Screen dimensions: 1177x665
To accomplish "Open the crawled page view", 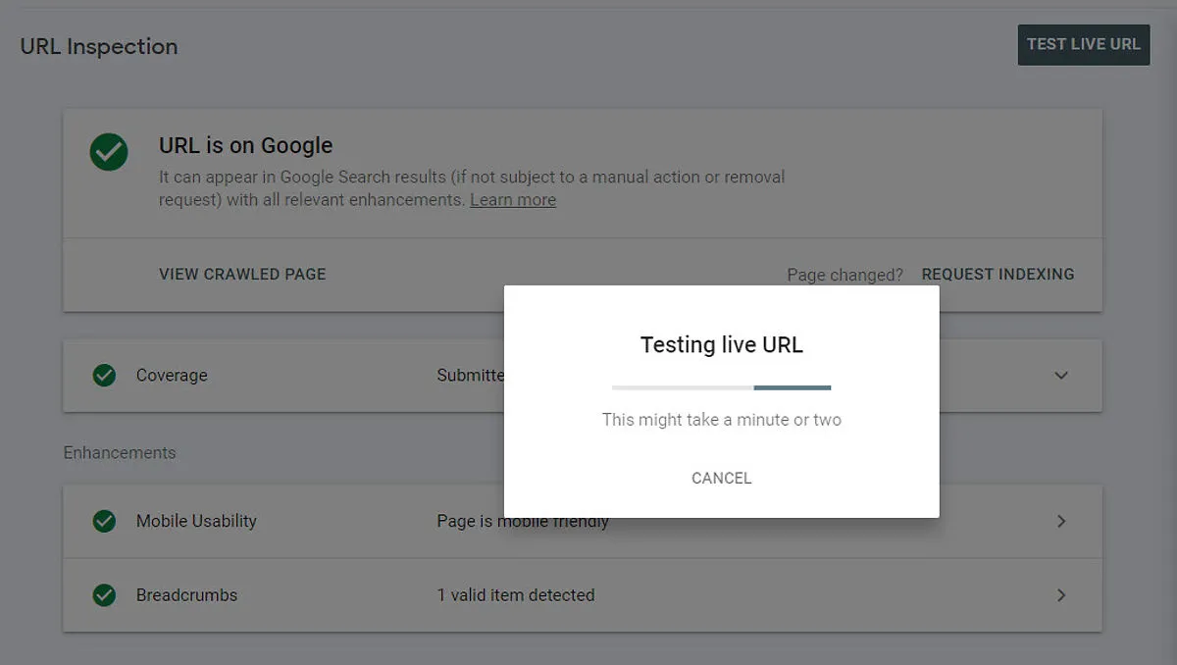I will (241, 275).
